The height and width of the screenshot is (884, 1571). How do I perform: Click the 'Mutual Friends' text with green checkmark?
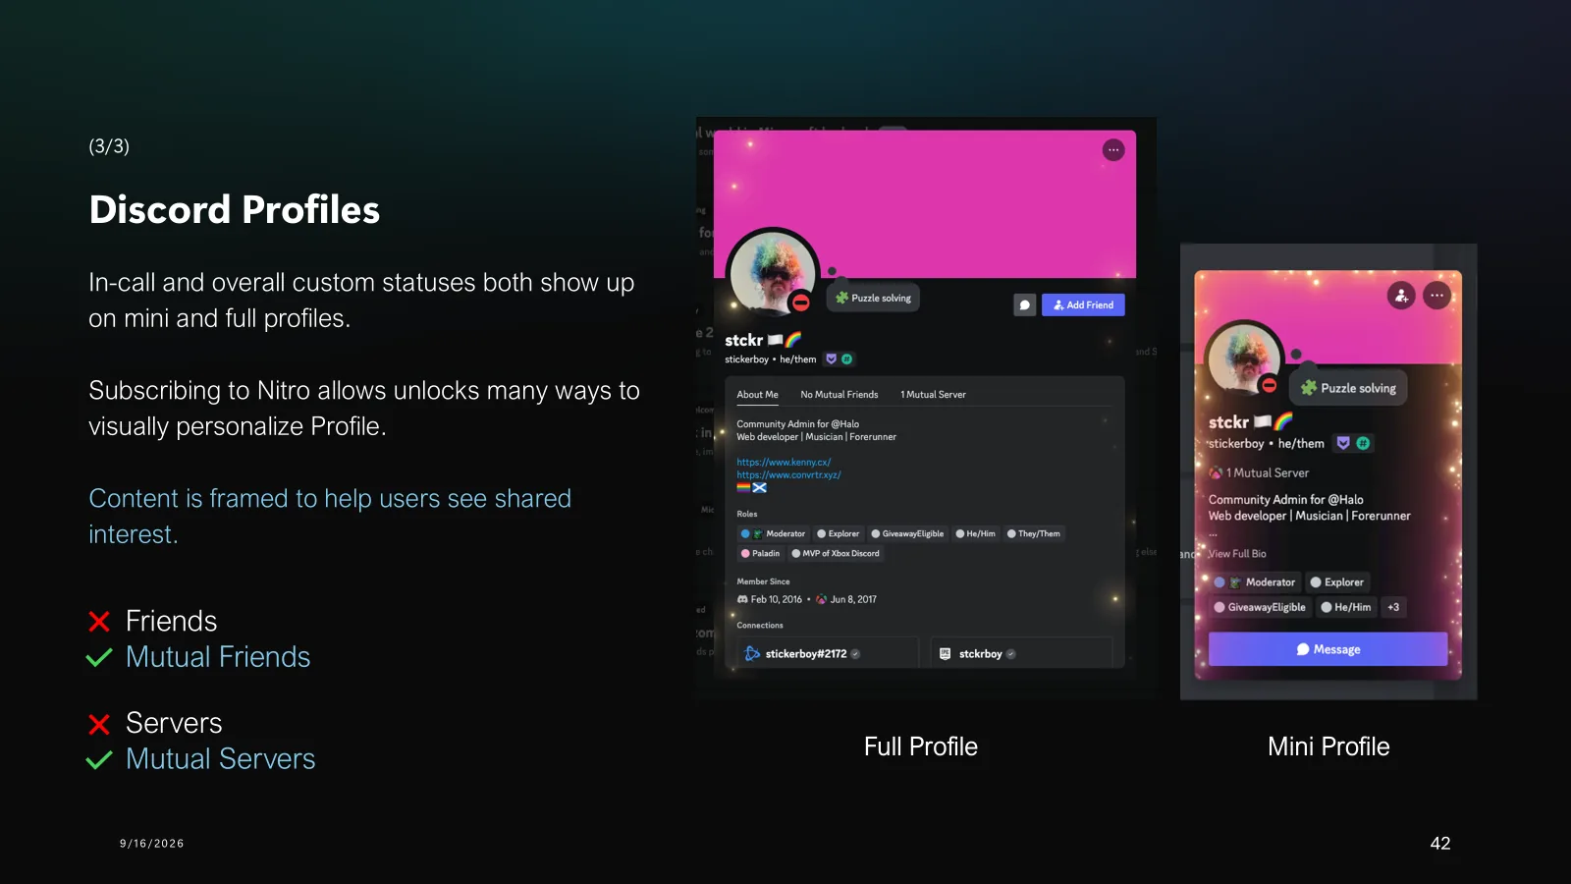coord(218,657)
